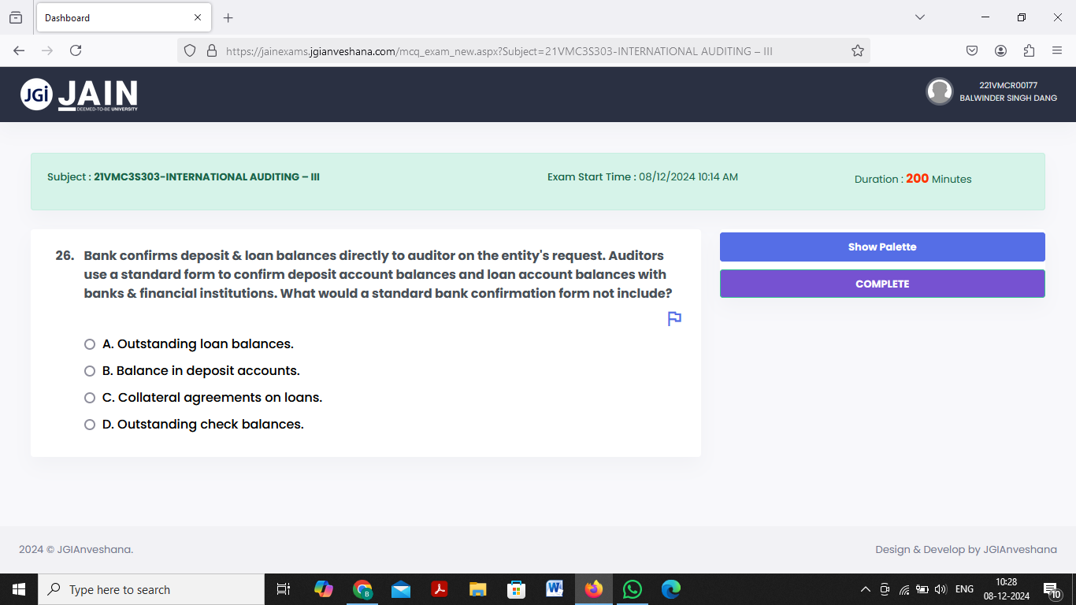Viewport: 1076px width, 605px height.
Task: Launch Microsoft Edge from the taskbar
Action: (670, 588)
